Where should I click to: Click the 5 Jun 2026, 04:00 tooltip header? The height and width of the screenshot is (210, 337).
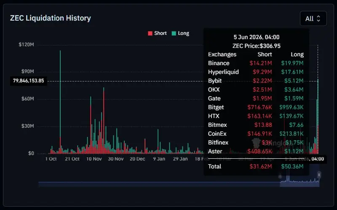tap(257, 37)
